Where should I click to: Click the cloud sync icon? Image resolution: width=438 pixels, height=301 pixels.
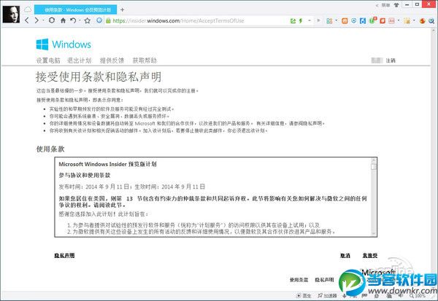coord(28,9)
